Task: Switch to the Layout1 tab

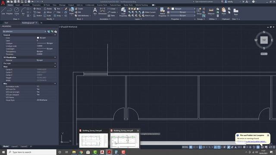Action: (x=14, y=146)
